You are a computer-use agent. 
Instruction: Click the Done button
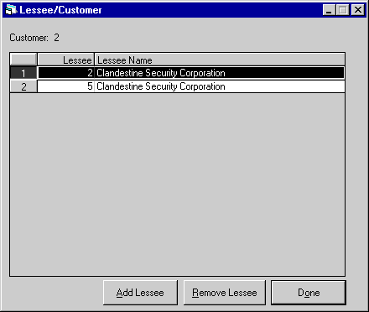tap(309, 293)
